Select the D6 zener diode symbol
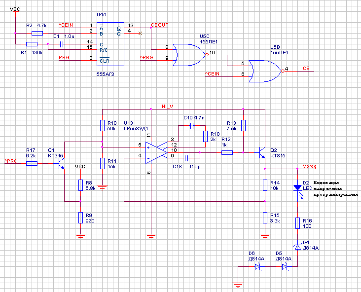The width and height of the screenshot is (361, 292). (257, 266)
